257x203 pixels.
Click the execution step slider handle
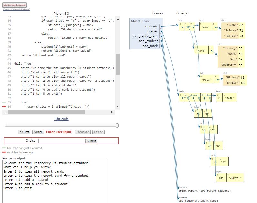(x=117, y=125)
